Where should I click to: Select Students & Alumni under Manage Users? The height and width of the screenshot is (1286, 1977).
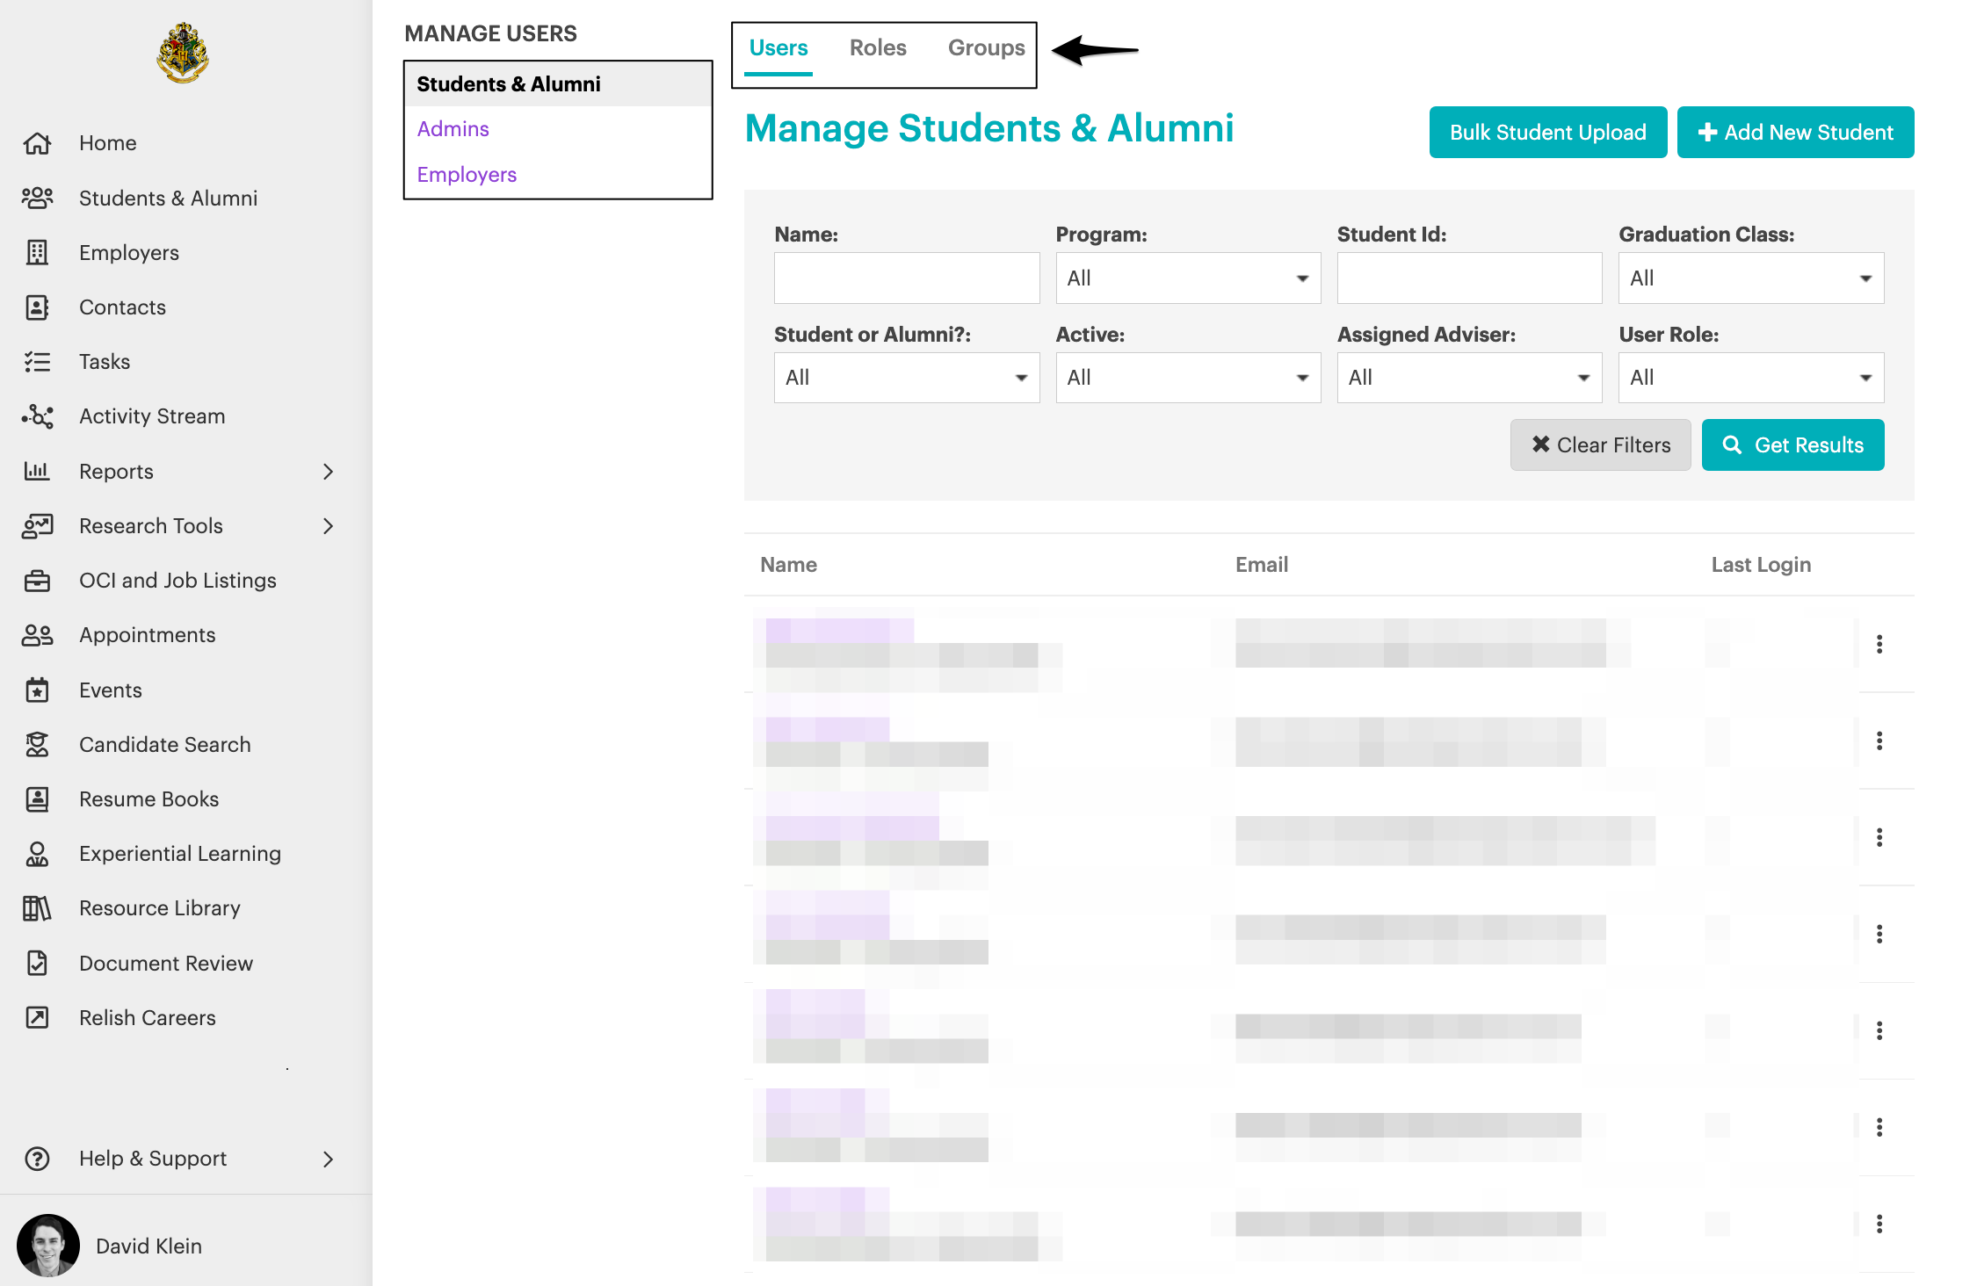click(558, 84)
